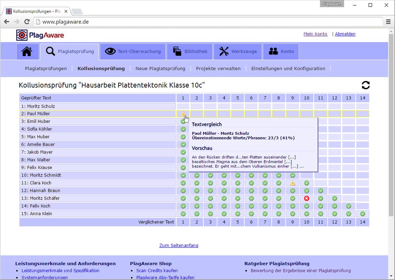
Task: Click green check in Felix Koch row, column 13
Action: (348, 206)
